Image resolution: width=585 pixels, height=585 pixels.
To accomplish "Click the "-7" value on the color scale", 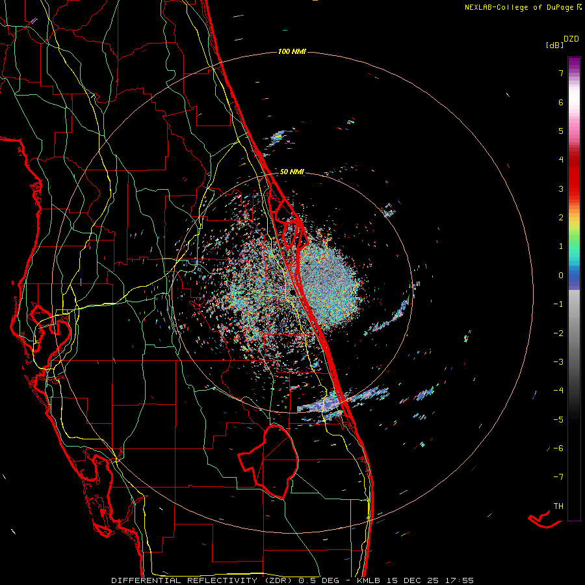I will [558, 477].
